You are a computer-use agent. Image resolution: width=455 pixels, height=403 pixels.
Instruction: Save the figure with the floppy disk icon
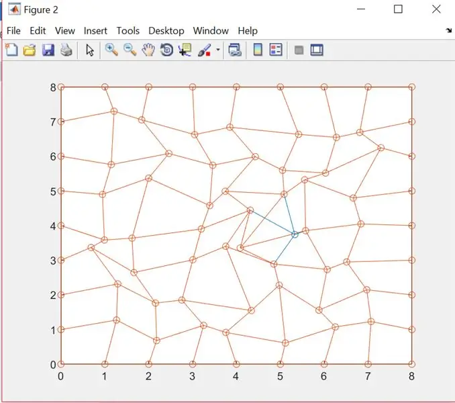(48, 50)
